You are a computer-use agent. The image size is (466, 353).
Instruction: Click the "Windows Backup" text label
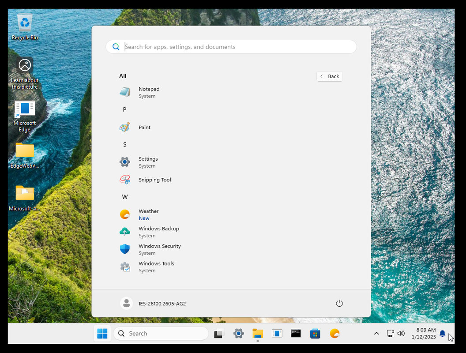159,229
